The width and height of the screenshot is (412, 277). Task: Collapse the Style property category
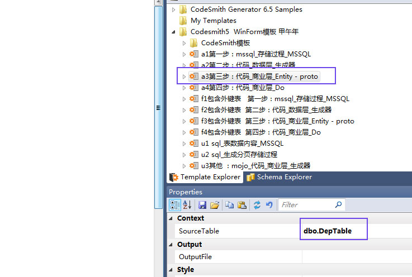point(171,270)
